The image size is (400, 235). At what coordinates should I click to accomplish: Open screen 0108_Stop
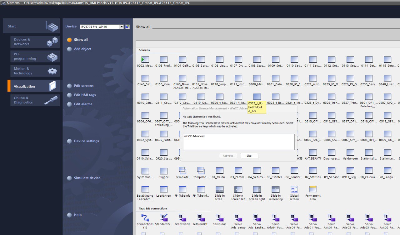click(x=257, y=60)
